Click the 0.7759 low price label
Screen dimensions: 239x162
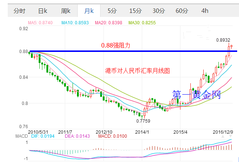(143, 121)
